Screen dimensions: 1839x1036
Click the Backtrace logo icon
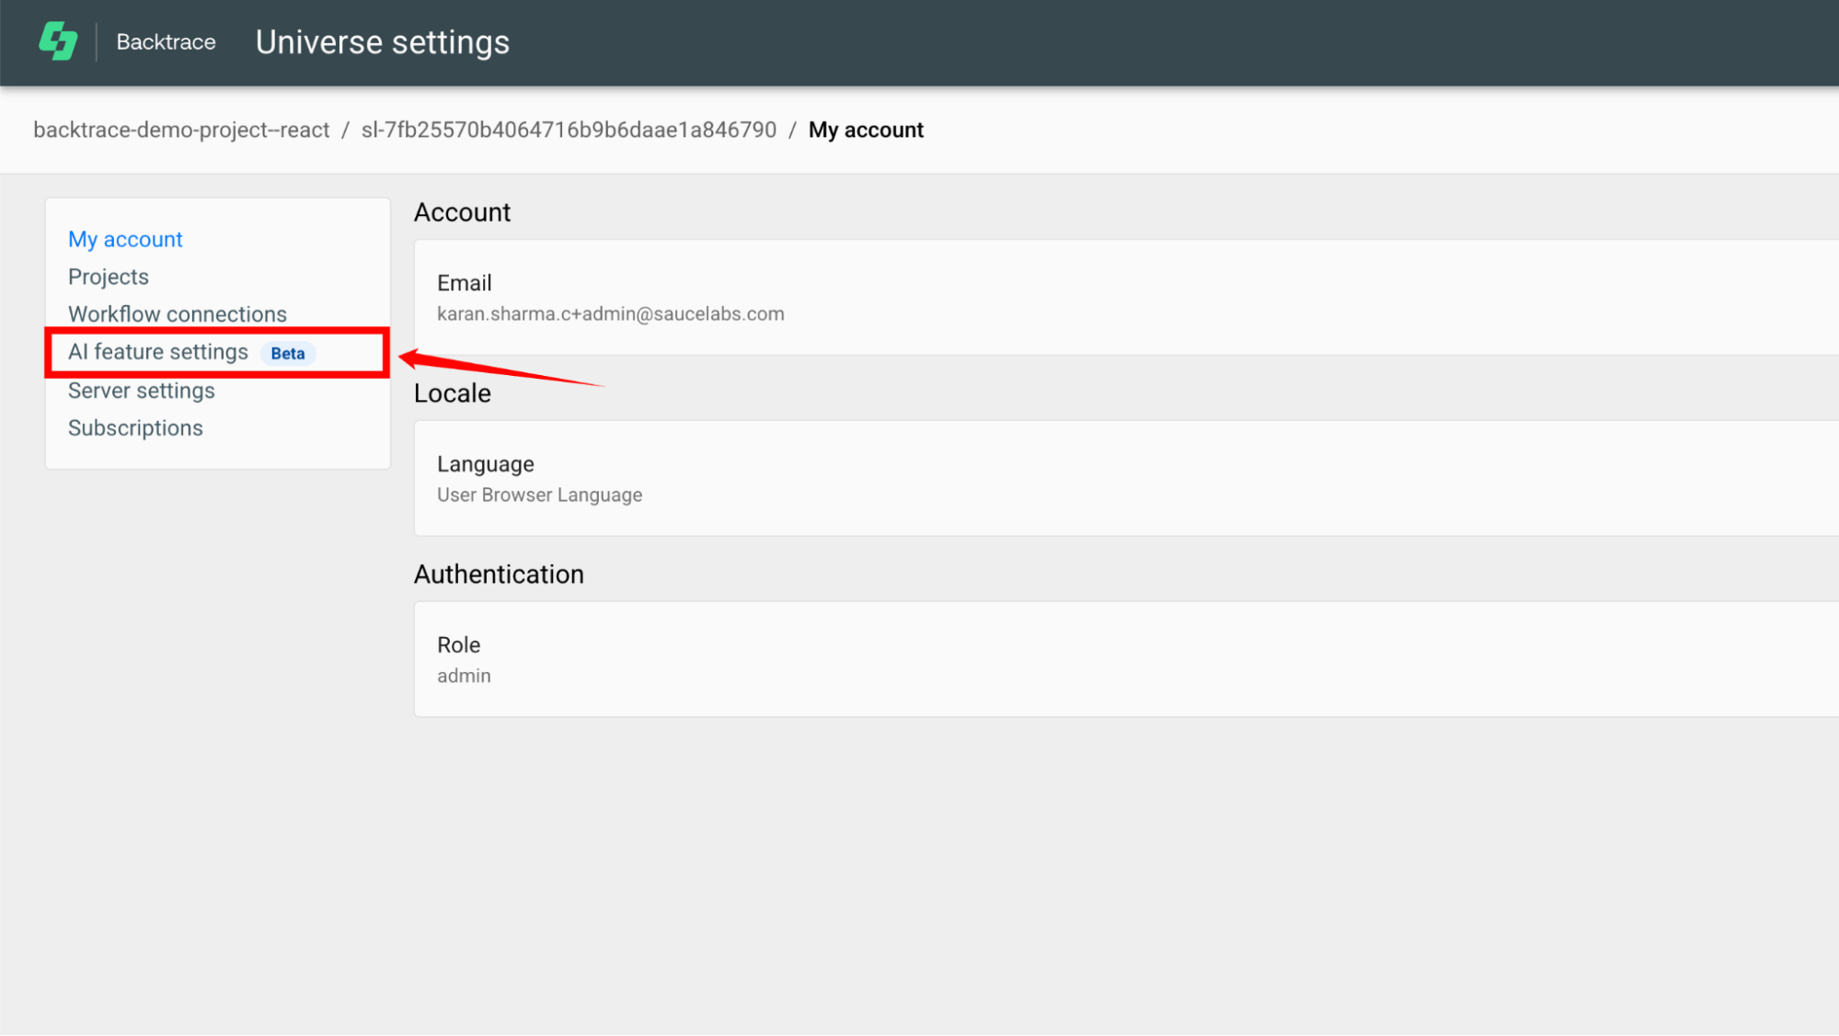(x=58, y=41)
